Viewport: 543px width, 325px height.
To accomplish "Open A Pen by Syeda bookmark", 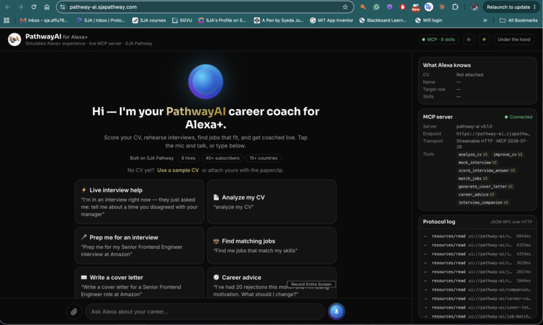I will (x=279, y=20).
